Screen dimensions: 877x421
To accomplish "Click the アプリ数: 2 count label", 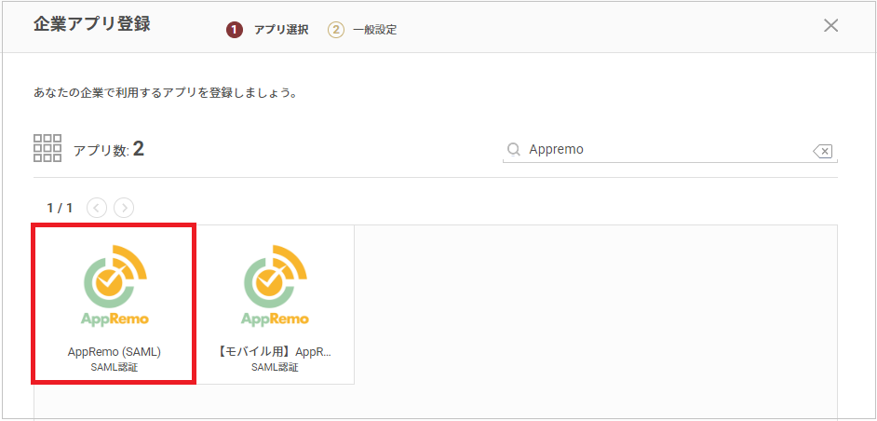I will click(x=109, y=149).
